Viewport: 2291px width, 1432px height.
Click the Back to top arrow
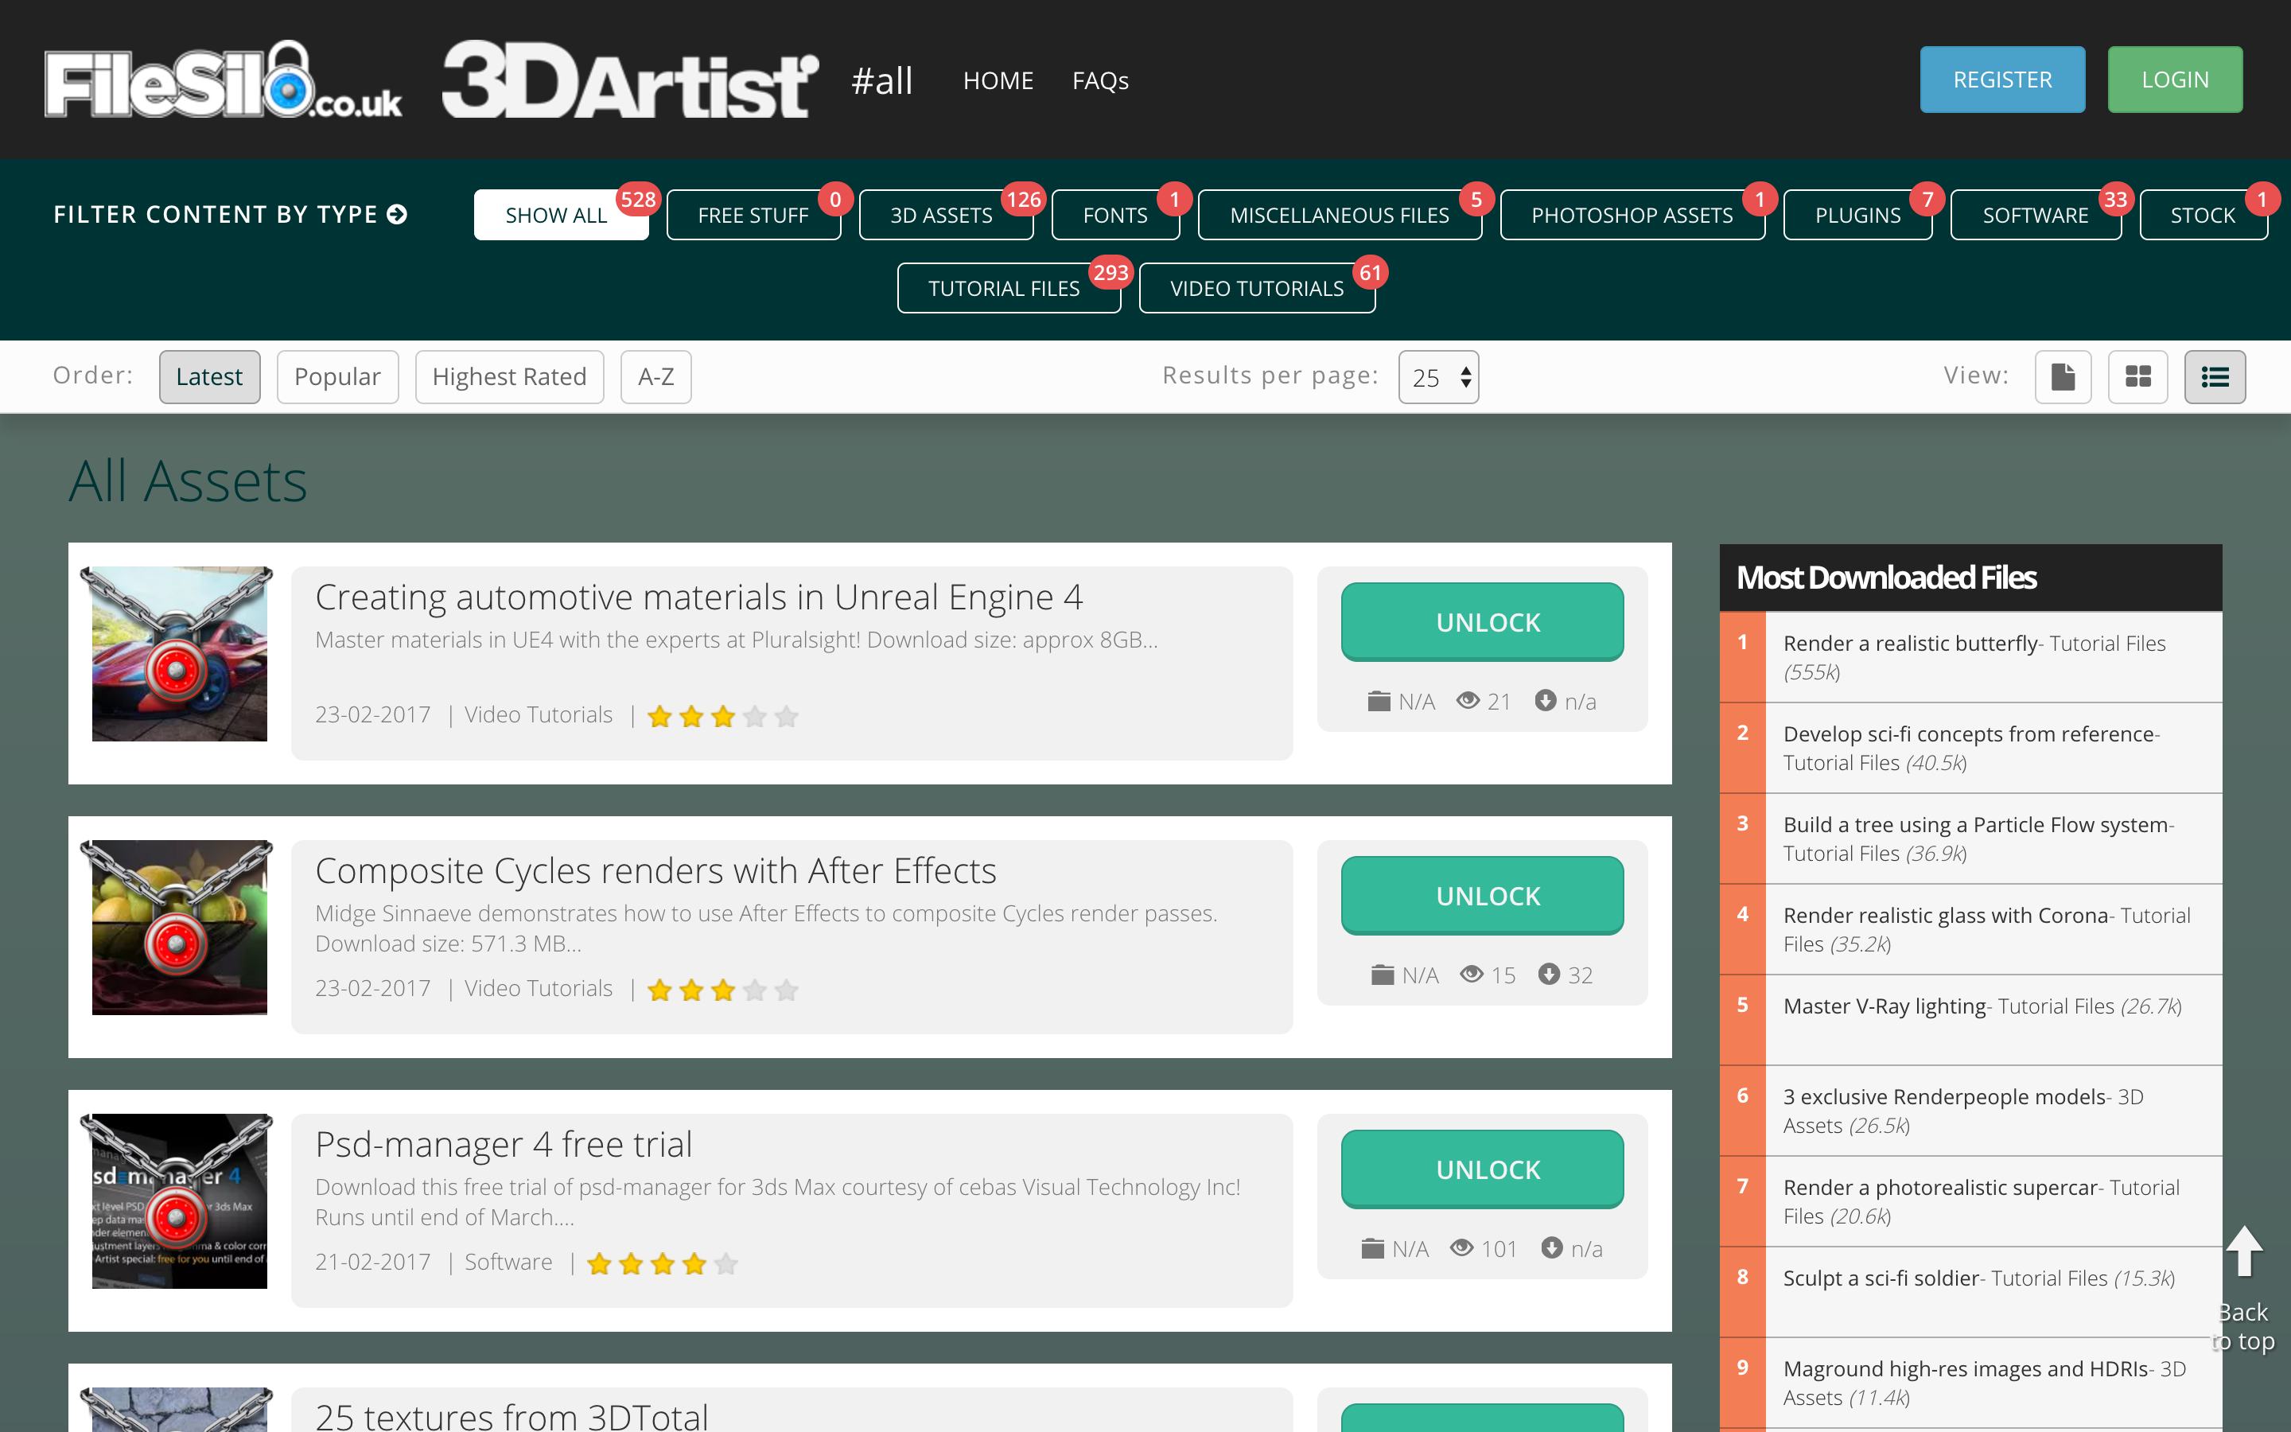(x=2243, y=1252)
